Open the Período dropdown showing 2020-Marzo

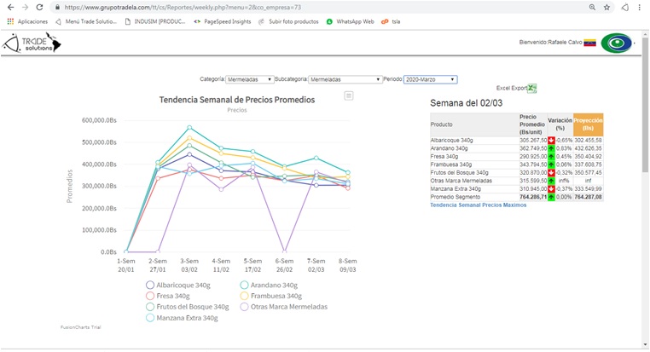(430, 79)
